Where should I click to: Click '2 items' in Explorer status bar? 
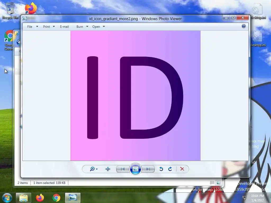[23, 183]
